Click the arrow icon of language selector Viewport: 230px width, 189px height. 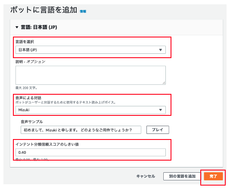click(x=161, y=50)
